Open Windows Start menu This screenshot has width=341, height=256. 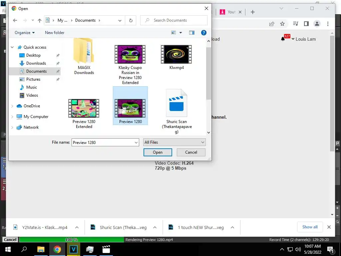click(8, 249)
